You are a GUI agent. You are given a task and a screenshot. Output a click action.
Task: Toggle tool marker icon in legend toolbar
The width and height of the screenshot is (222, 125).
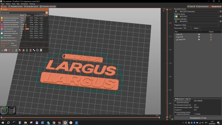(41, 50)
